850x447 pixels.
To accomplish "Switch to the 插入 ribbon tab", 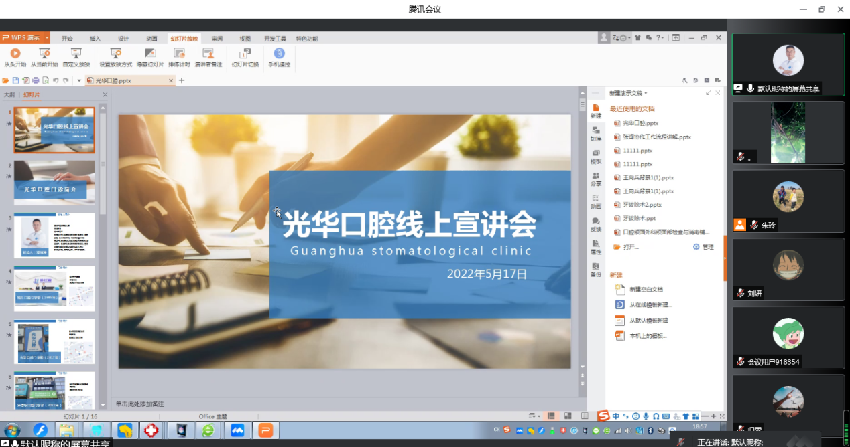I will pos(95,39).
